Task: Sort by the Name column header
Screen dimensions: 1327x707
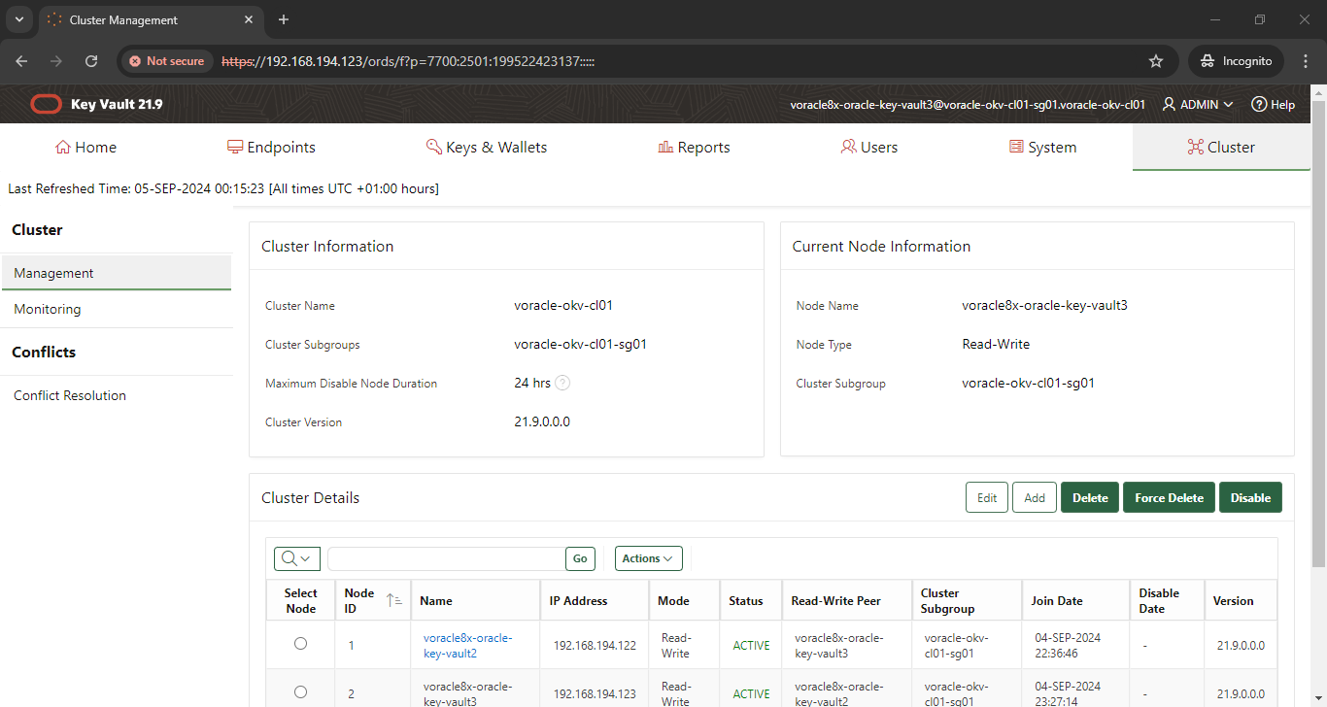Action: tap(436, 600)
